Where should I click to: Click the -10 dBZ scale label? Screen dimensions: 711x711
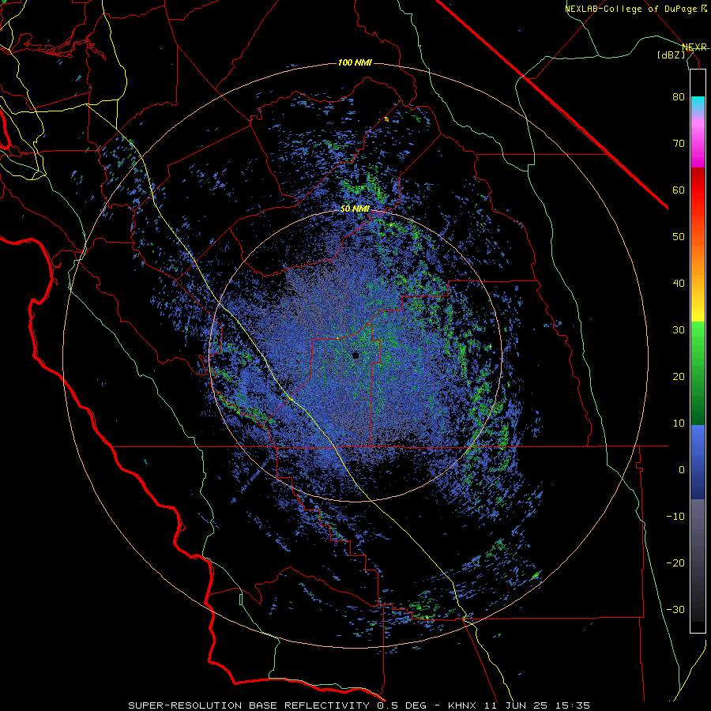[x=675, y=516]
